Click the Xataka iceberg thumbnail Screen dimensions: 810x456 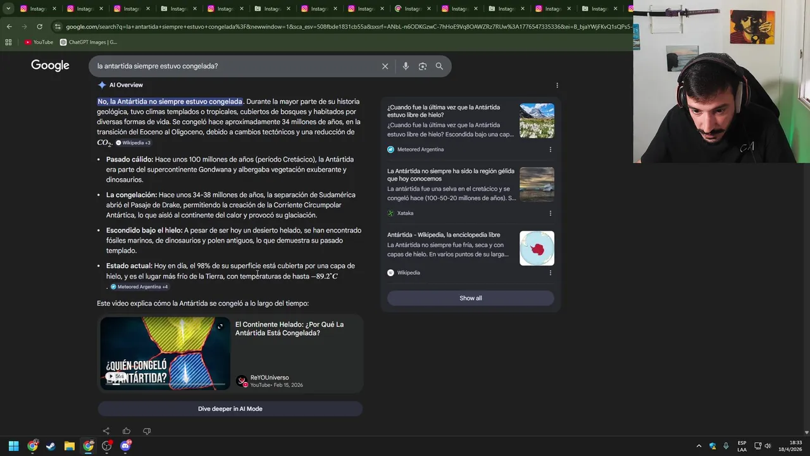[x=537, y=184]
